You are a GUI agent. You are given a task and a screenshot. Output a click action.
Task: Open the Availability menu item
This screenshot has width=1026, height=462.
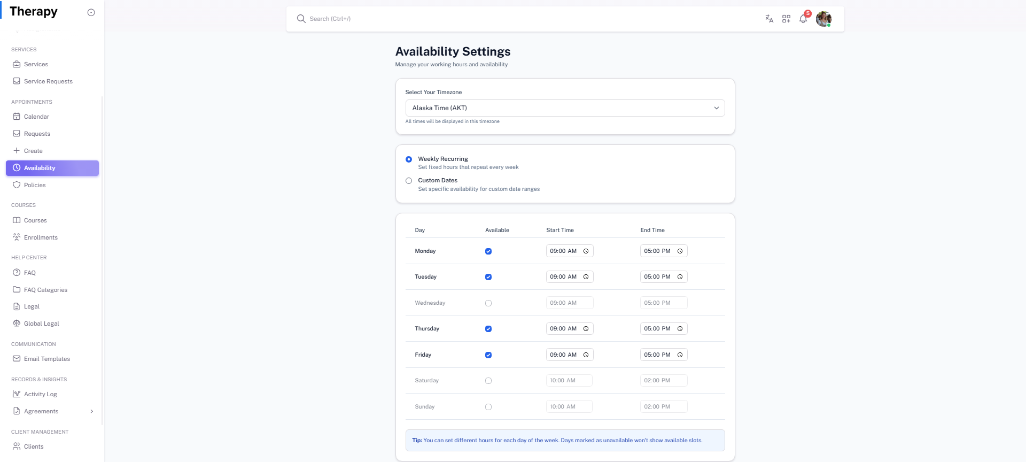pos(52,168)
